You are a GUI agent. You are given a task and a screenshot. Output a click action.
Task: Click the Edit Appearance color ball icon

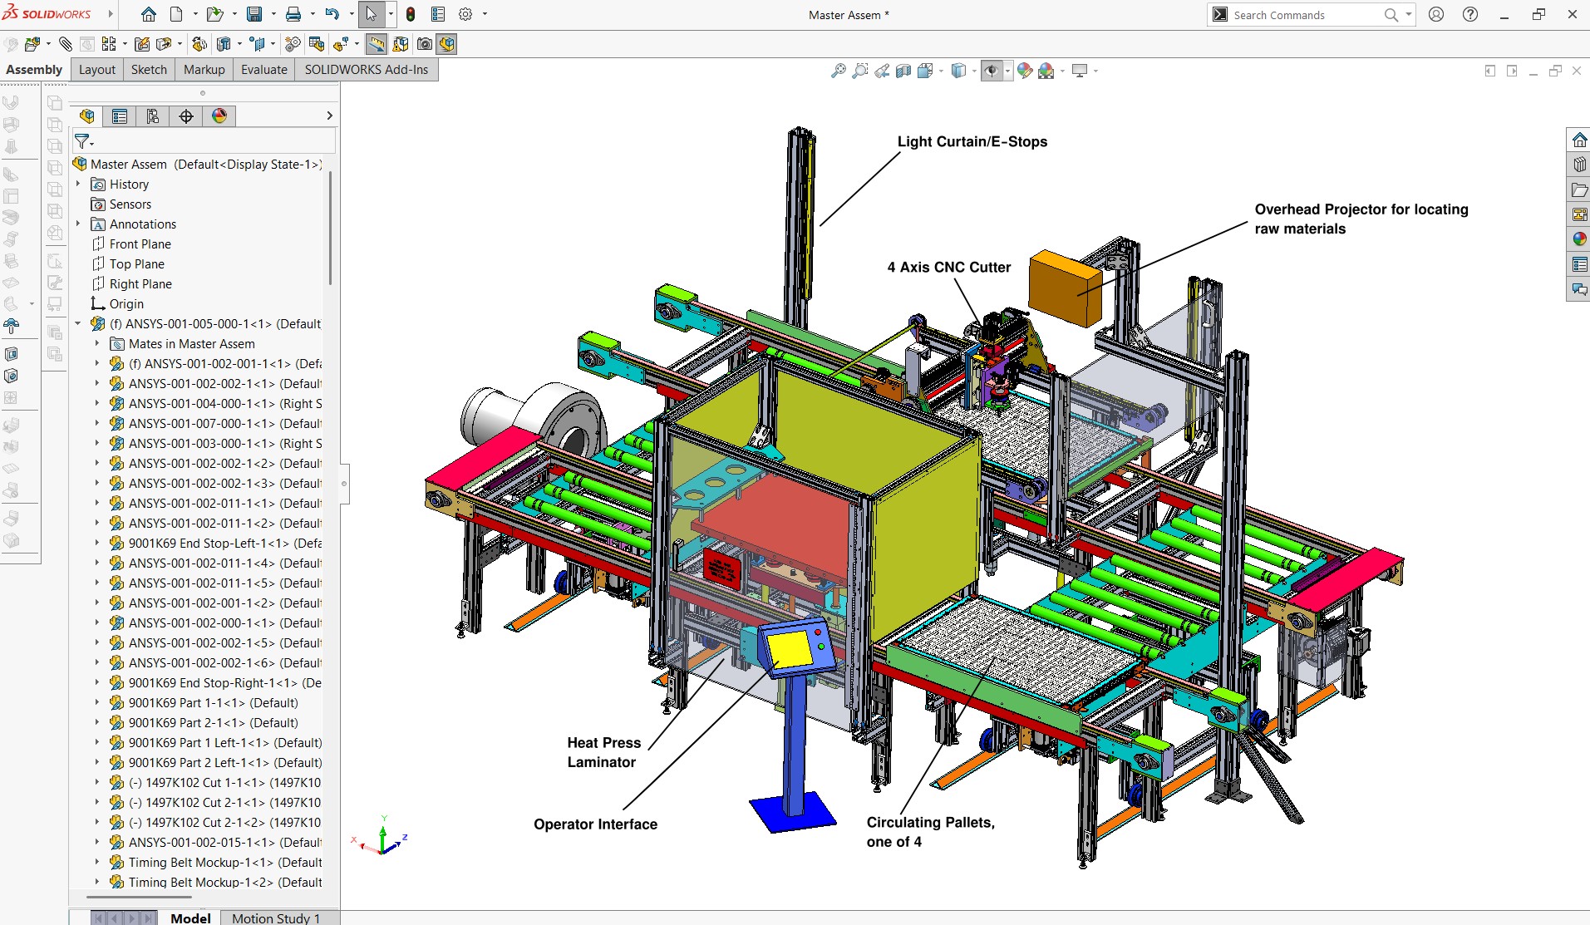(x=1024, y=71)
